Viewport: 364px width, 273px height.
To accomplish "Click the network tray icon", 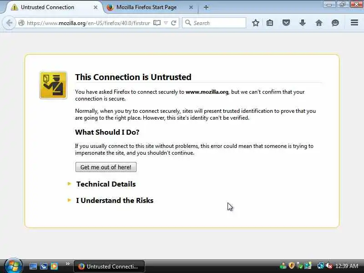I will point(321,266).
